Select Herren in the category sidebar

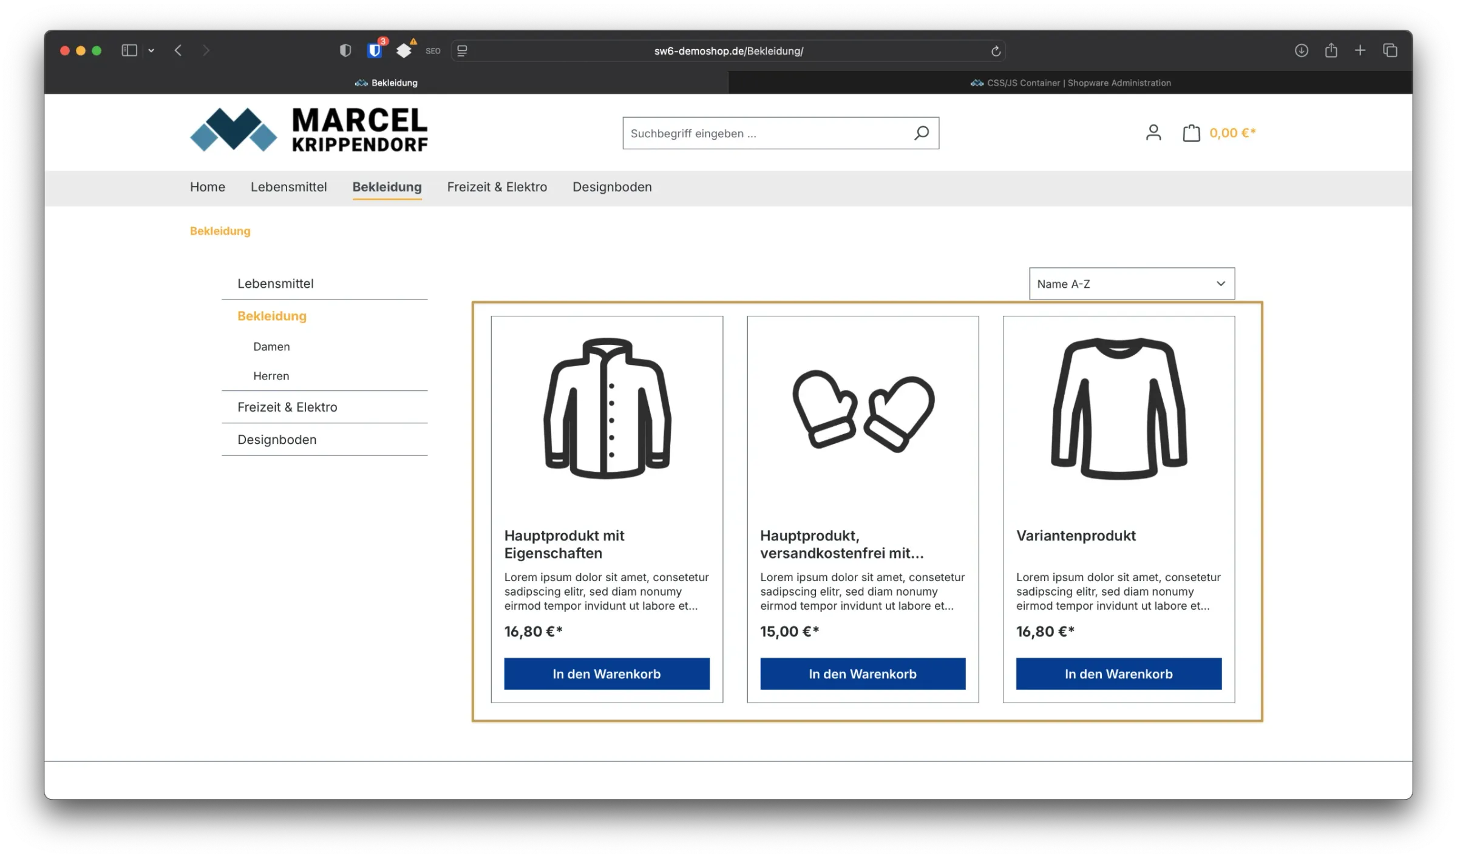(271, 375)
